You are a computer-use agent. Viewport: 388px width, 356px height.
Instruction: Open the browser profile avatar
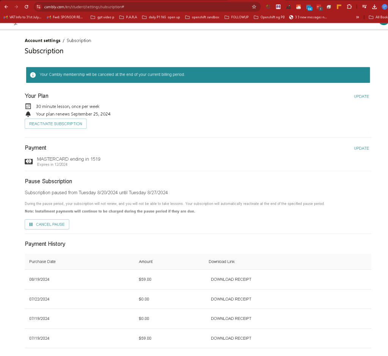tap(385, 7)
